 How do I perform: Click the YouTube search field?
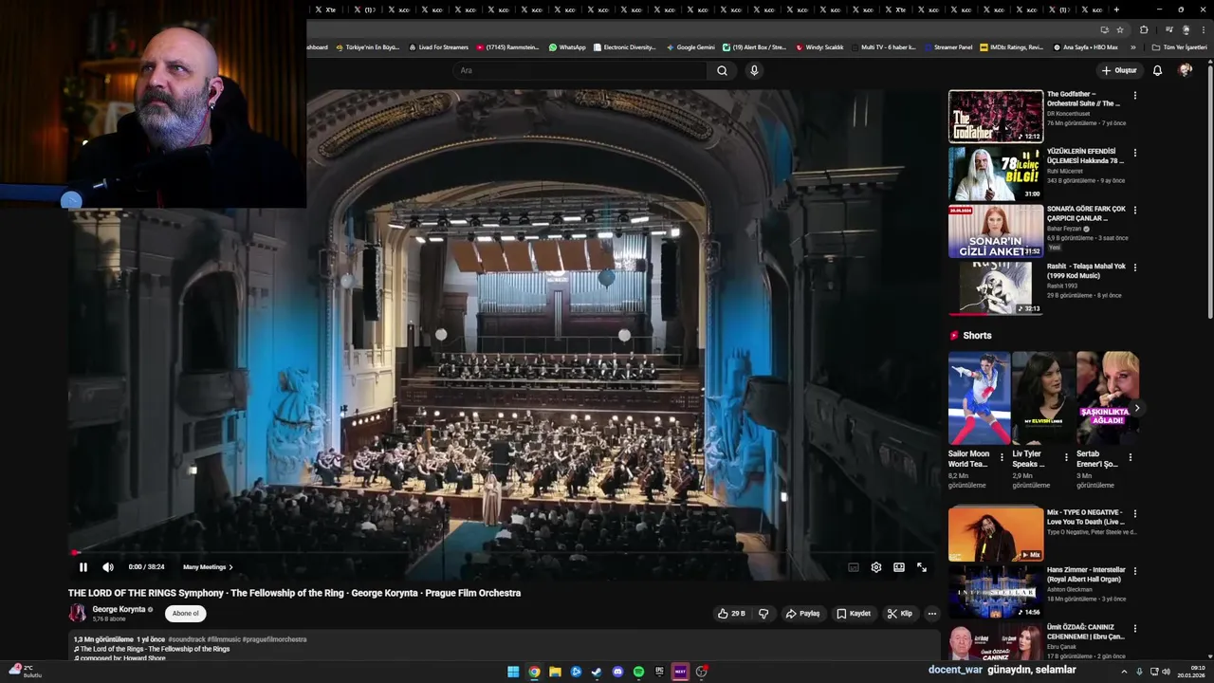[580, 70]
